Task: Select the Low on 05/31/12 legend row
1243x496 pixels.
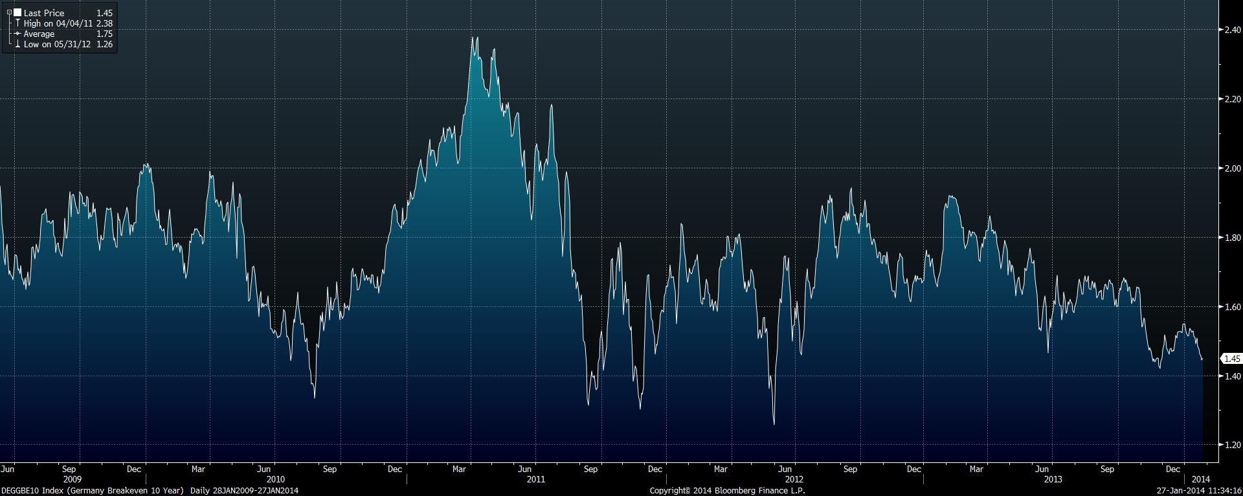Action: click(57, 44)
